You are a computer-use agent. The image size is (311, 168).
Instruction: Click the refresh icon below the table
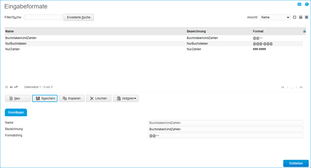7,87
